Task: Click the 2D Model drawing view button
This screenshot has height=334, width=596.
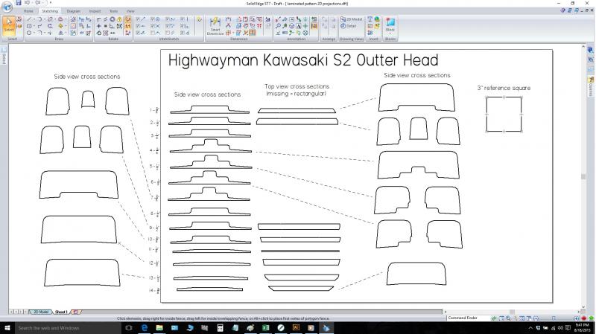Action: pyautogui.click(x=351, y=19)
